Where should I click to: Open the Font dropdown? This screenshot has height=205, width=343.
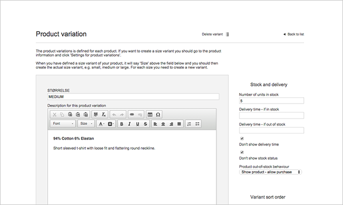[63, 124]
